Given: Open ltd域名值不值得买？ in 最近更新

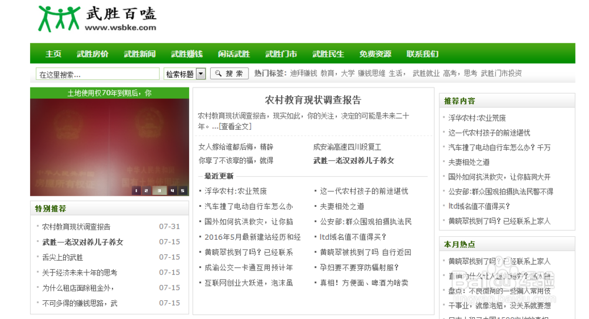Looking at the screenshot, I should 353,237.
